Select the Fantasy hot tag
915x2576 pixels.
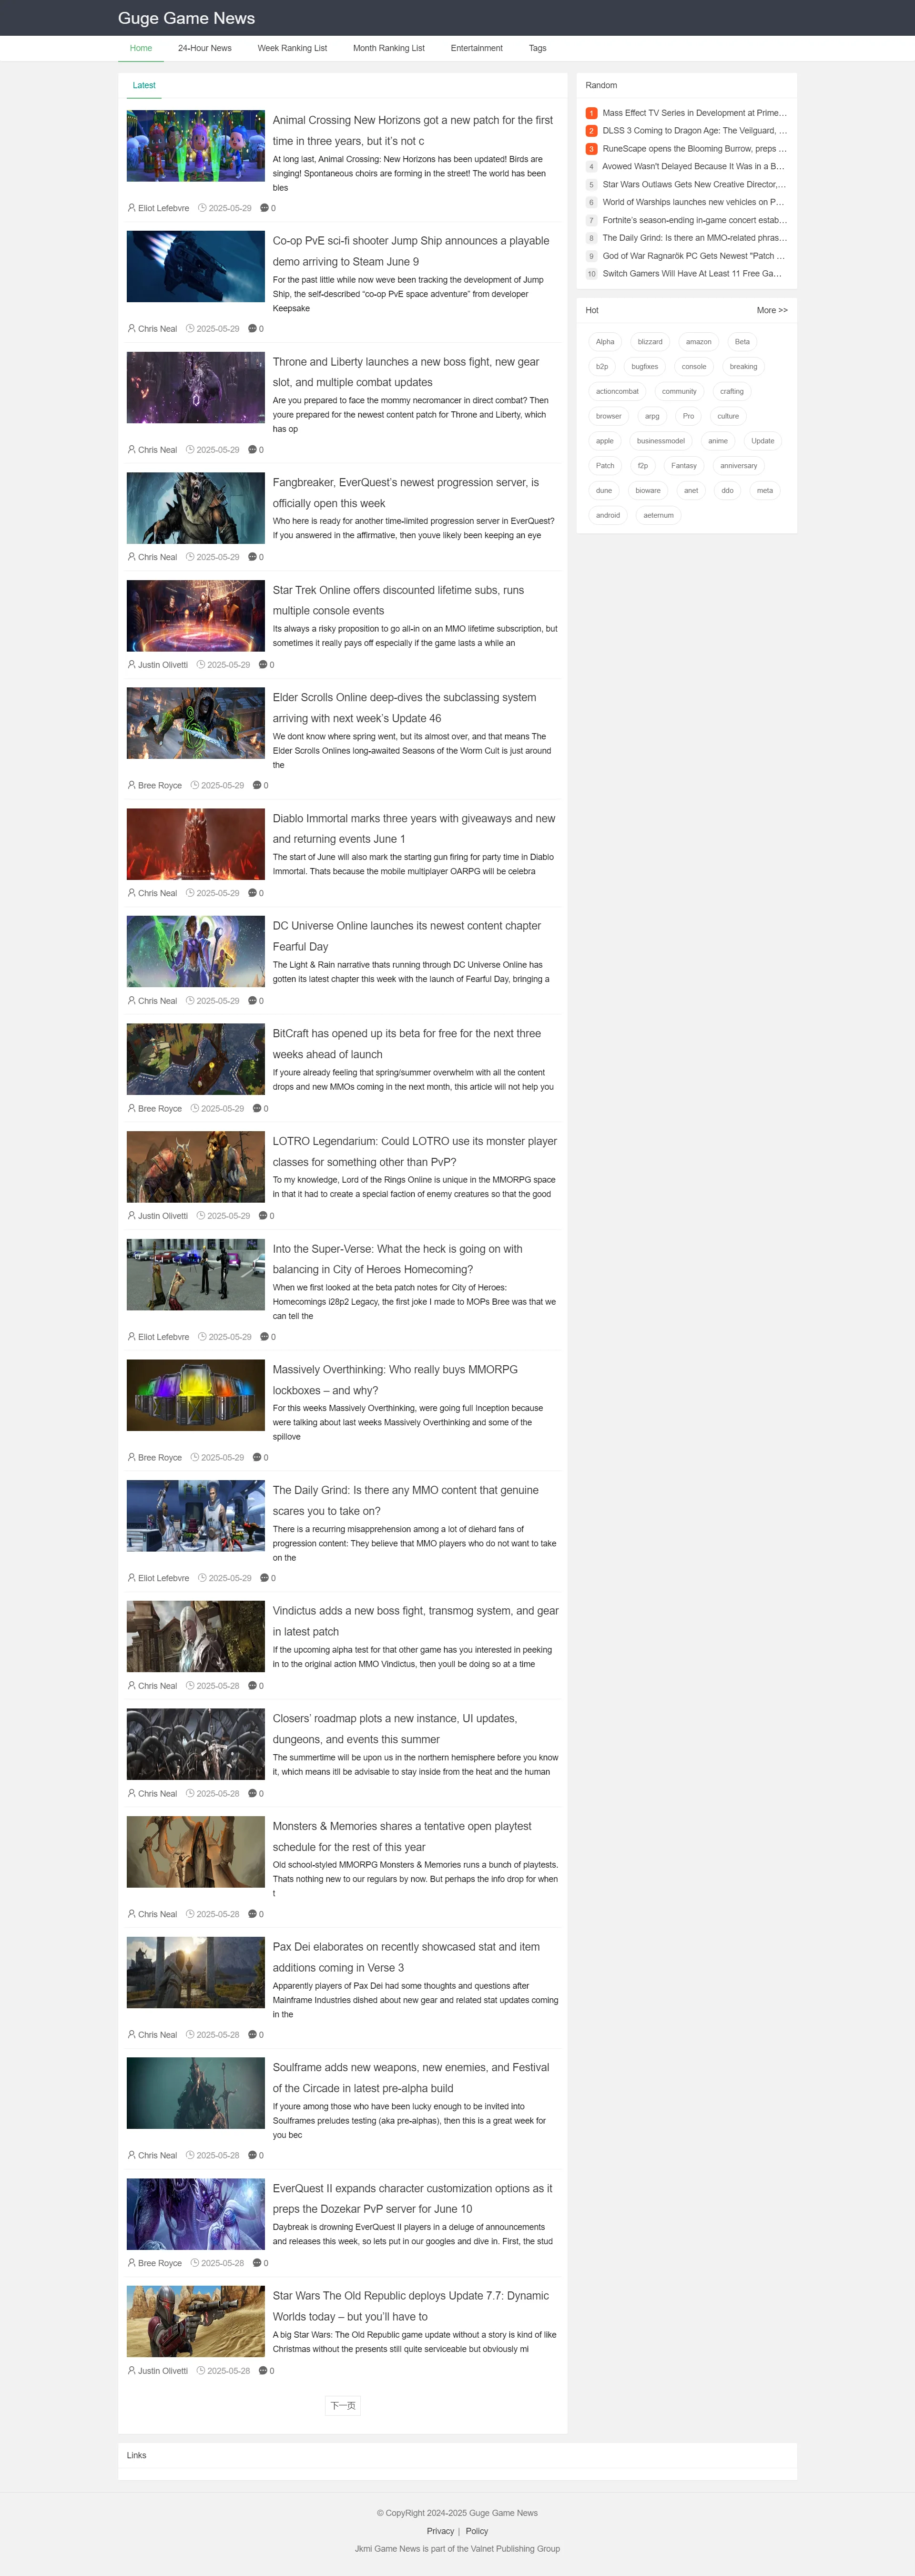(683, 466)
